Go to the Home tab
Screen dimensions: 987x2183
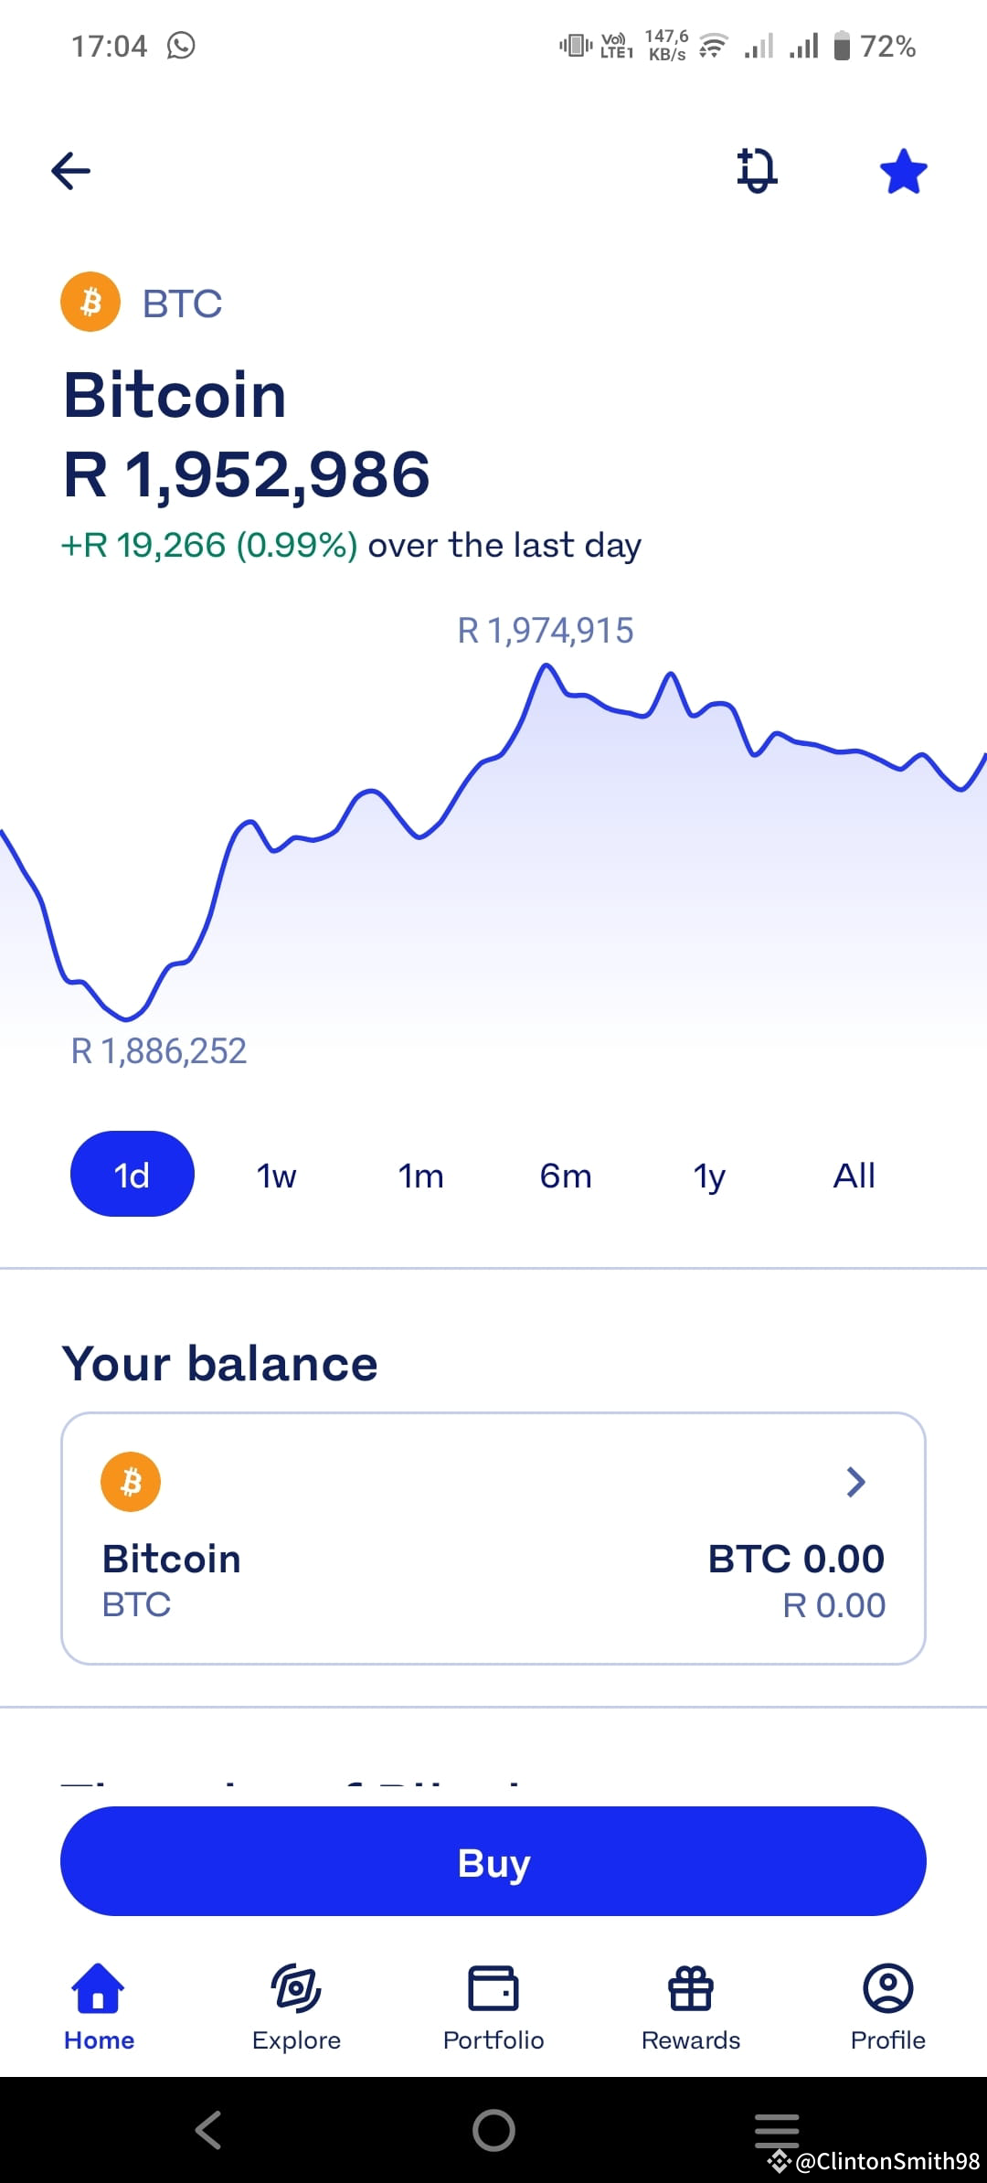[99, 2007]
